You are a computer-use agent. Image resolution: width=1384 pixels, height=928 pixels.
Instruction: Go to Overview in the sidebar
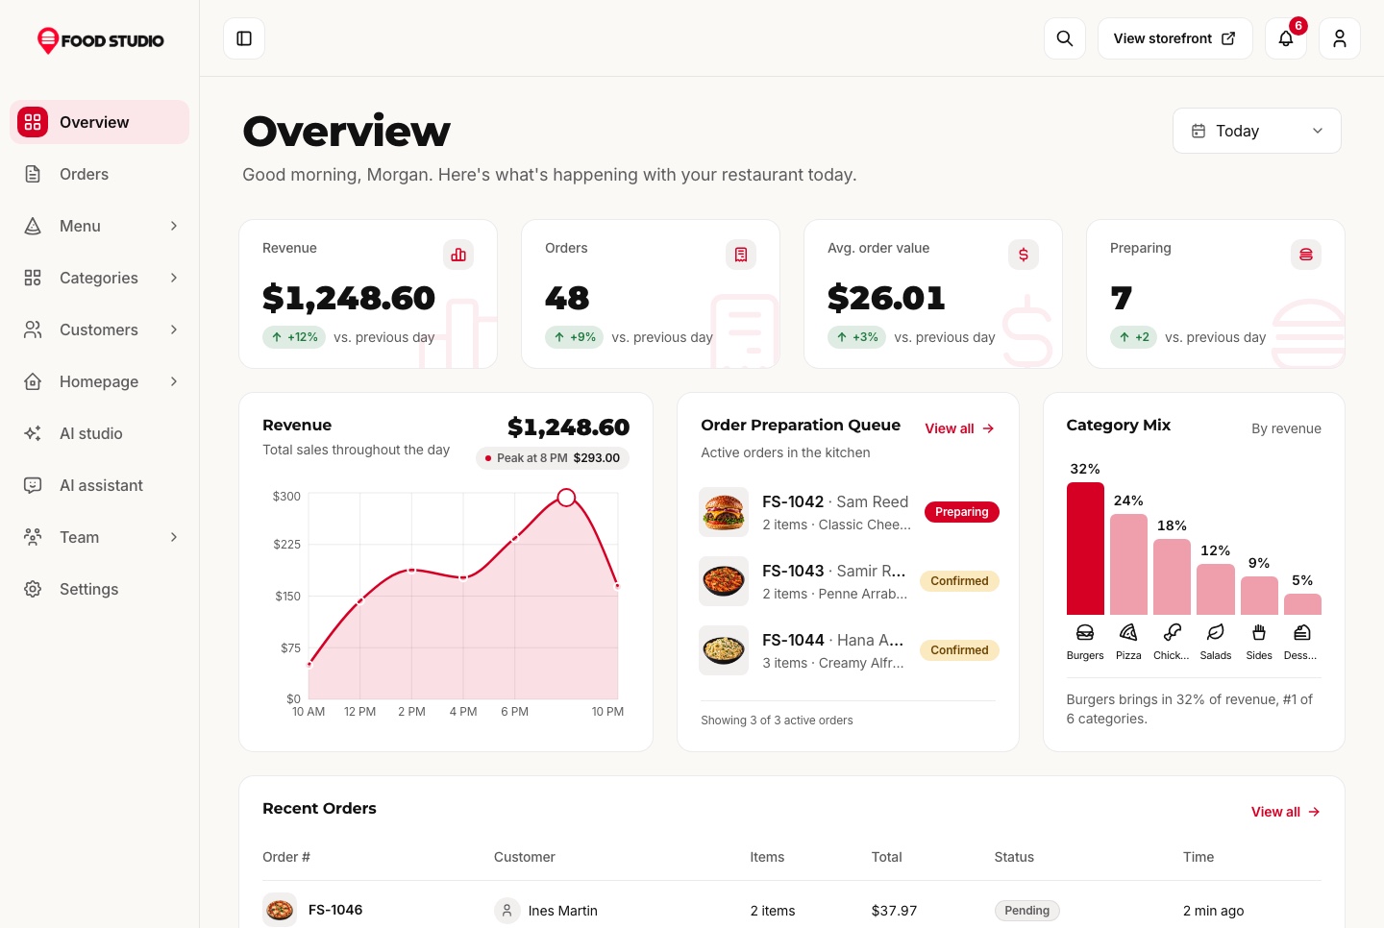point(100,122)
